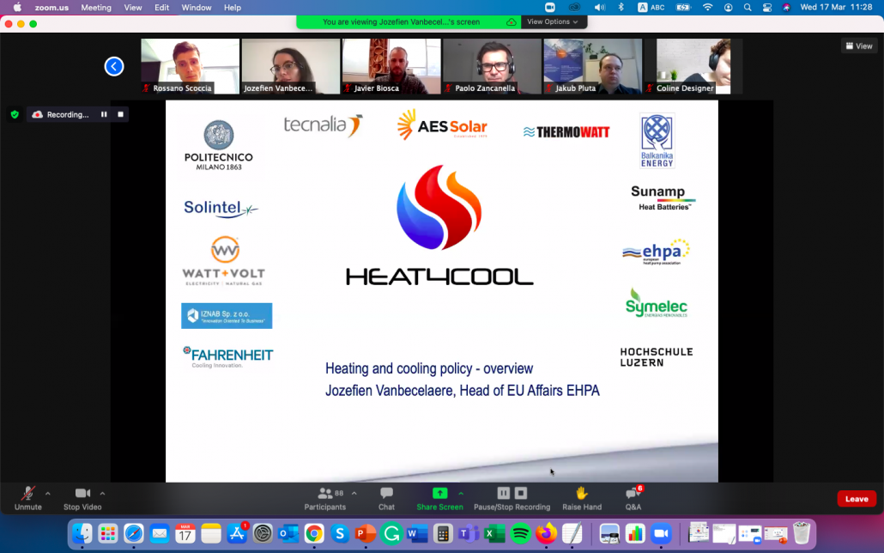Open Google Chrome from the Dock
Viewport: 884px width, 553px height.
pyautogui.click(x=314, y=533)
